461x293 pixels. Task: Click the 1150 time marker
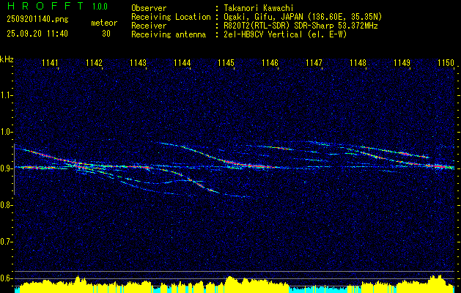click(446, 63)
